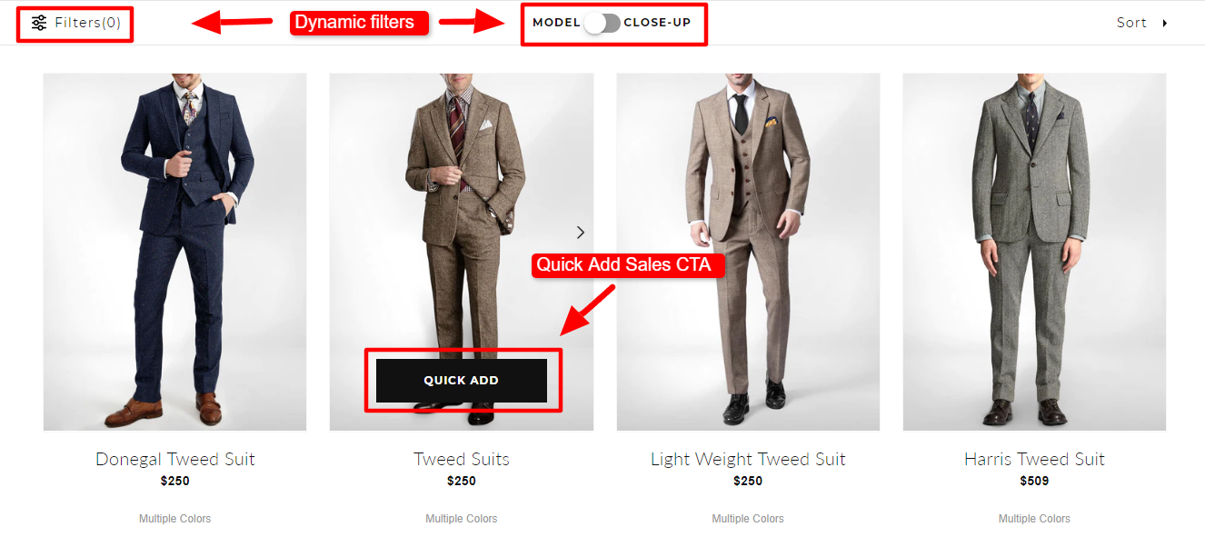Open the Donegal Tweed Suit product image
This screenshot has width=1205, height=537.
[174, 252]
